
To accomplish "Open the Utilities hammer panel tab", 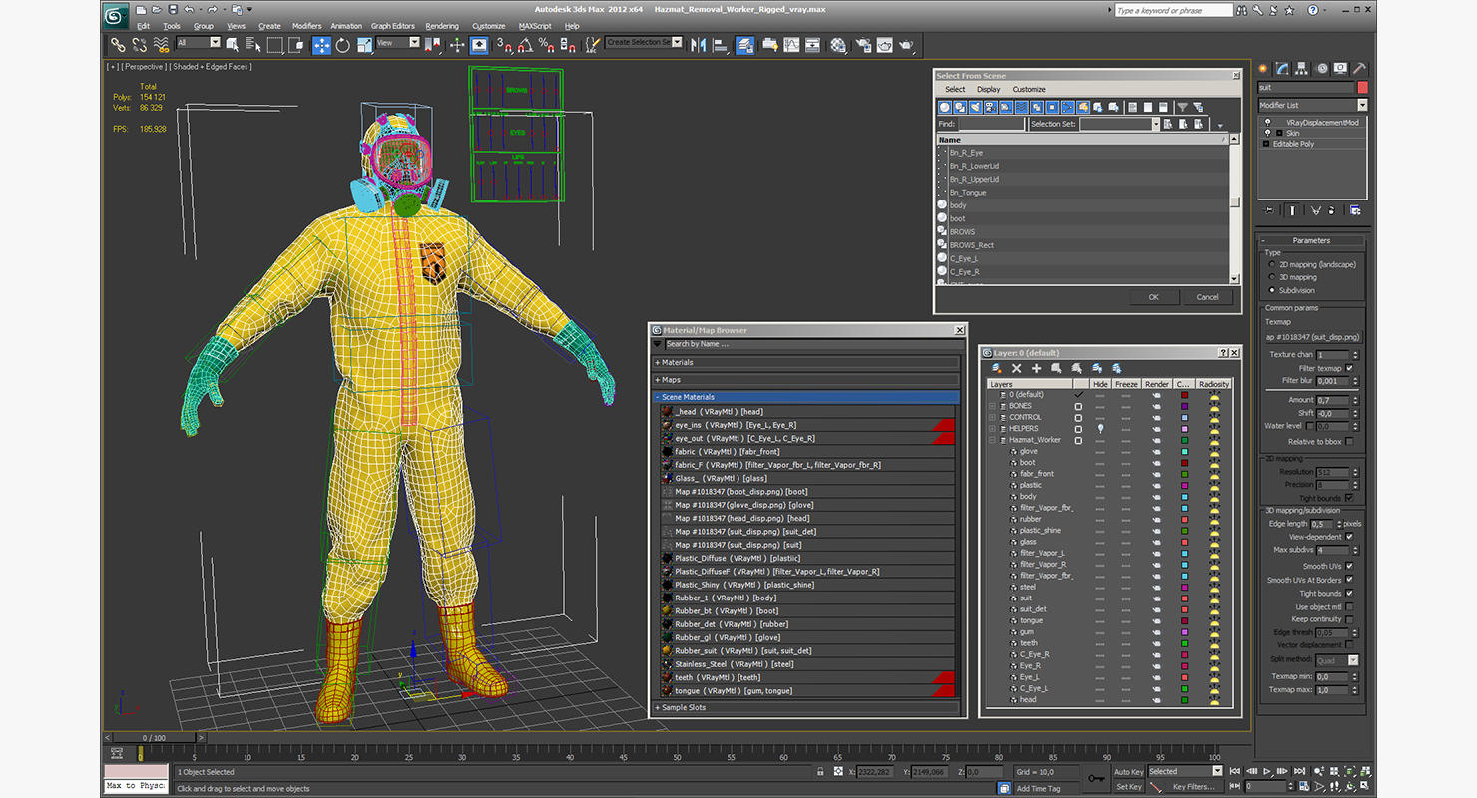I will (x=1359, y=68).
